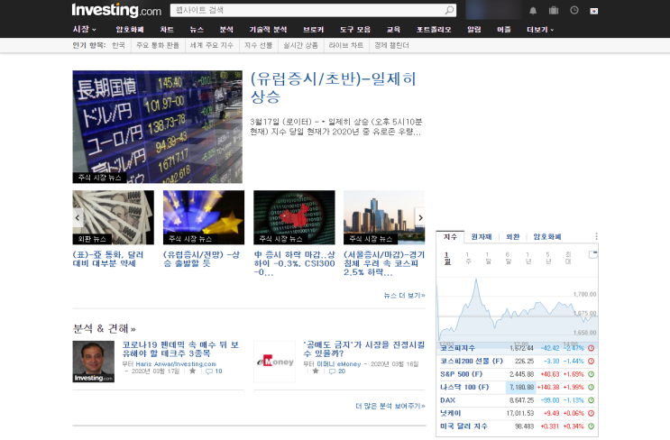Switch to the 원자재 tab in widget
The width and height of the screenshot is (670, 440).
click(x=482, y=236)
